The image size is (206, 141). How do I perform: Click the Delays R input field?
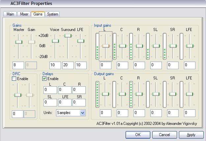(79, 90)
